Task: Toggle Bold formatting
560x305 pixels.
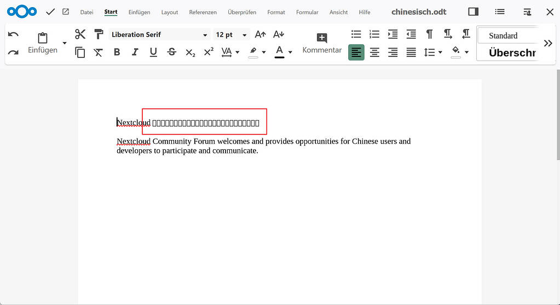Action: pos(117,52)
